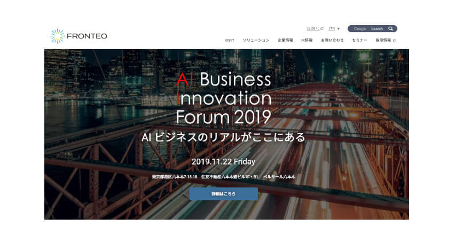
Task: Open the セミナー menu item
Action: click(x=359, y=40)
